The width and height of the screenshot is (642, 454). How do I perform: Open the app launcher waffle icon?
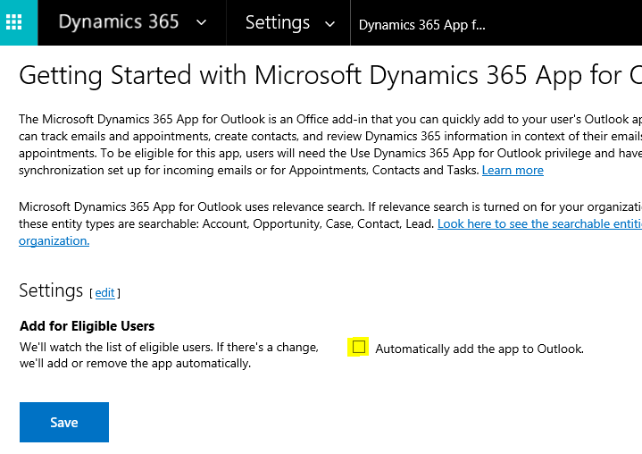click(14, 22)
